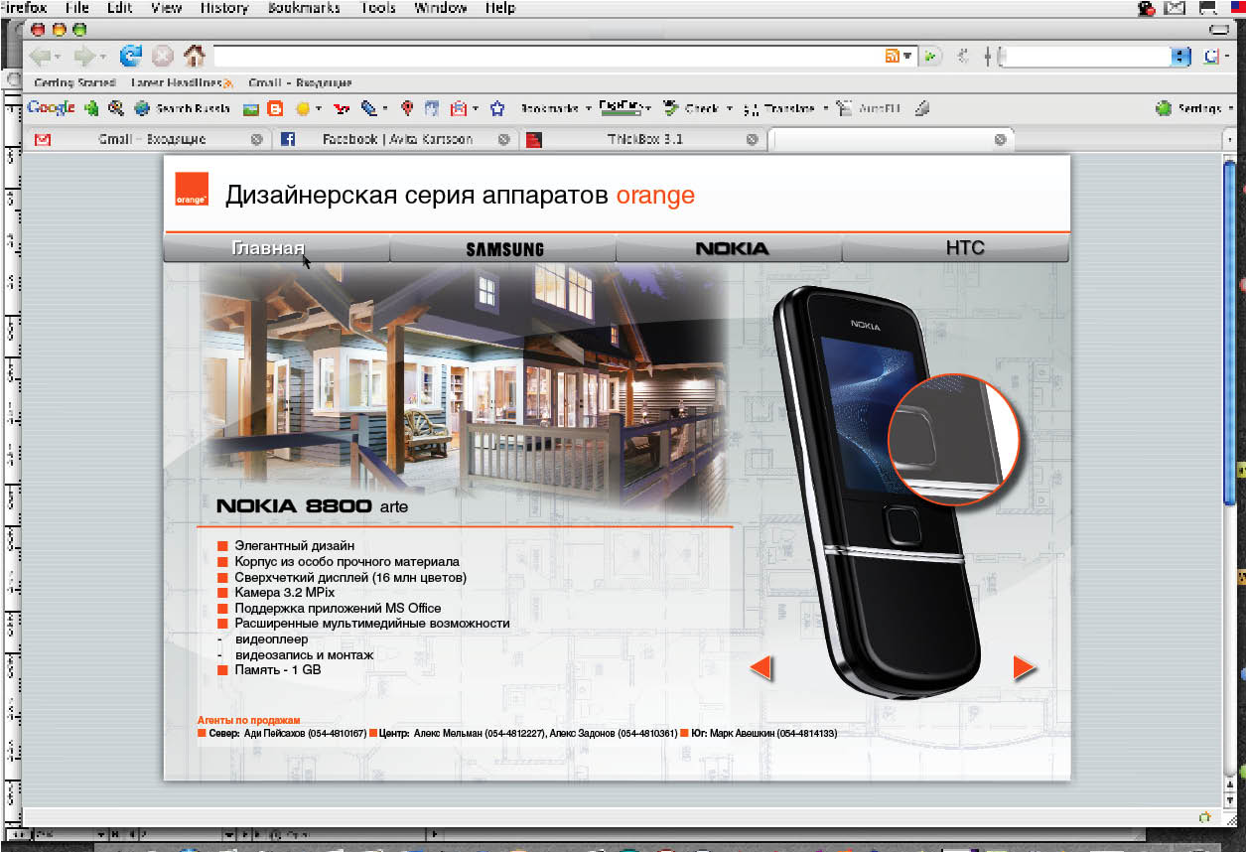Open the History menu
This screenshot has height=852, width=1246.
point(223,8)
